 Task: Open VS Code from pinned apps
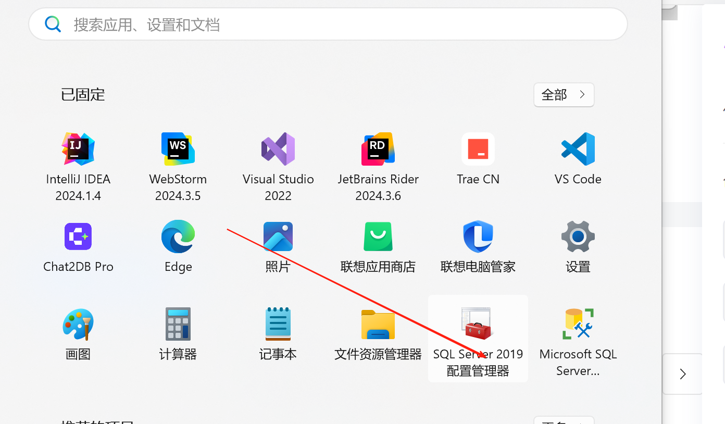[578, 159]
